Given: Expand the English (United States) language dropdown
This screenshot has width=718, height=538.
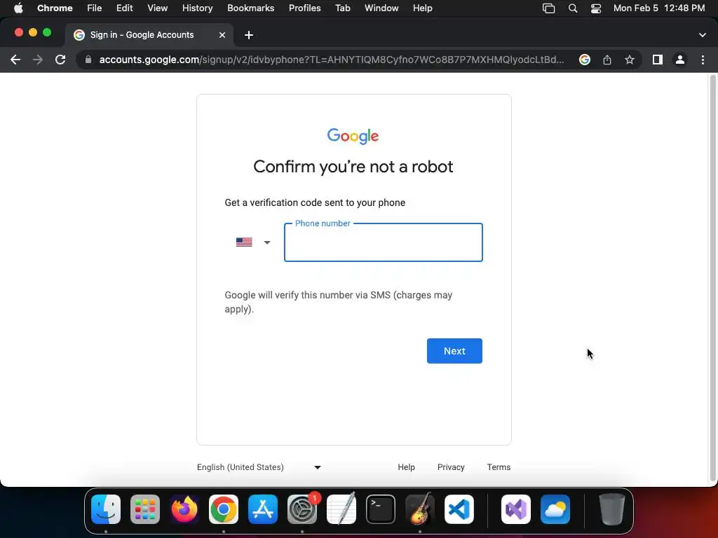Looking at the screenshot, I should [259, 467].
